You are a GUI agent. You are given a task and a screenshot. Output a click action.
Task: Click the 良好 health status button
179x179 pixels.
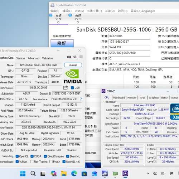click(62, 43)
